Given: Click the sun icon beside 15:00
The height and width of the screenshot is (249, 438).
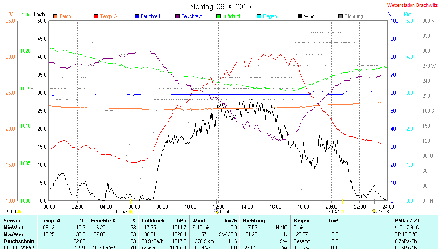Looking at the screenshot, I should [x=19, y=212].
